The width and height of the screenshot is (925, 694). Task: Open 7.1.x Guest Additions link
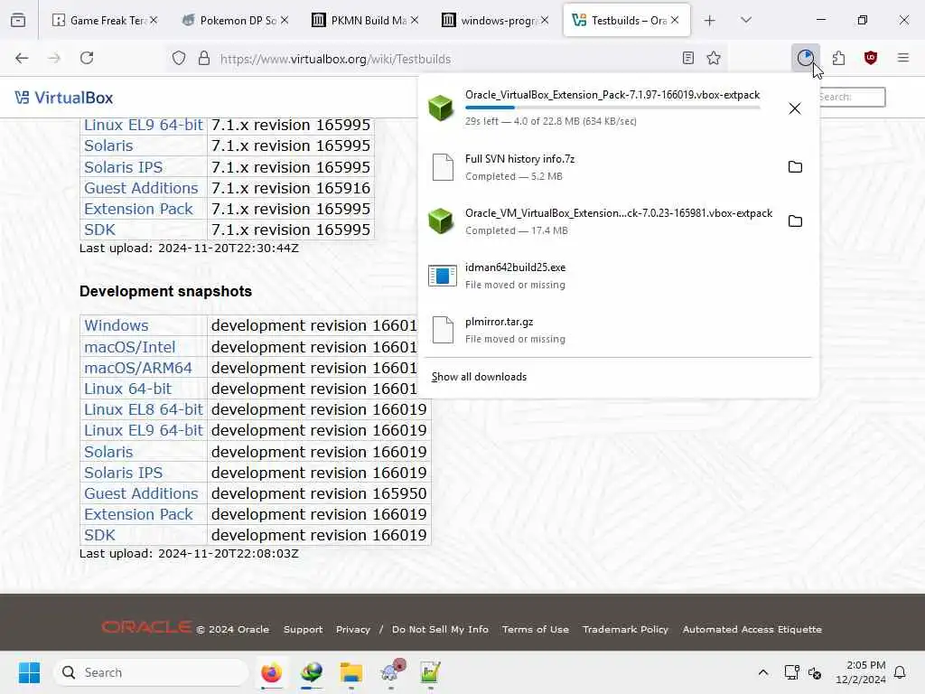141,188
